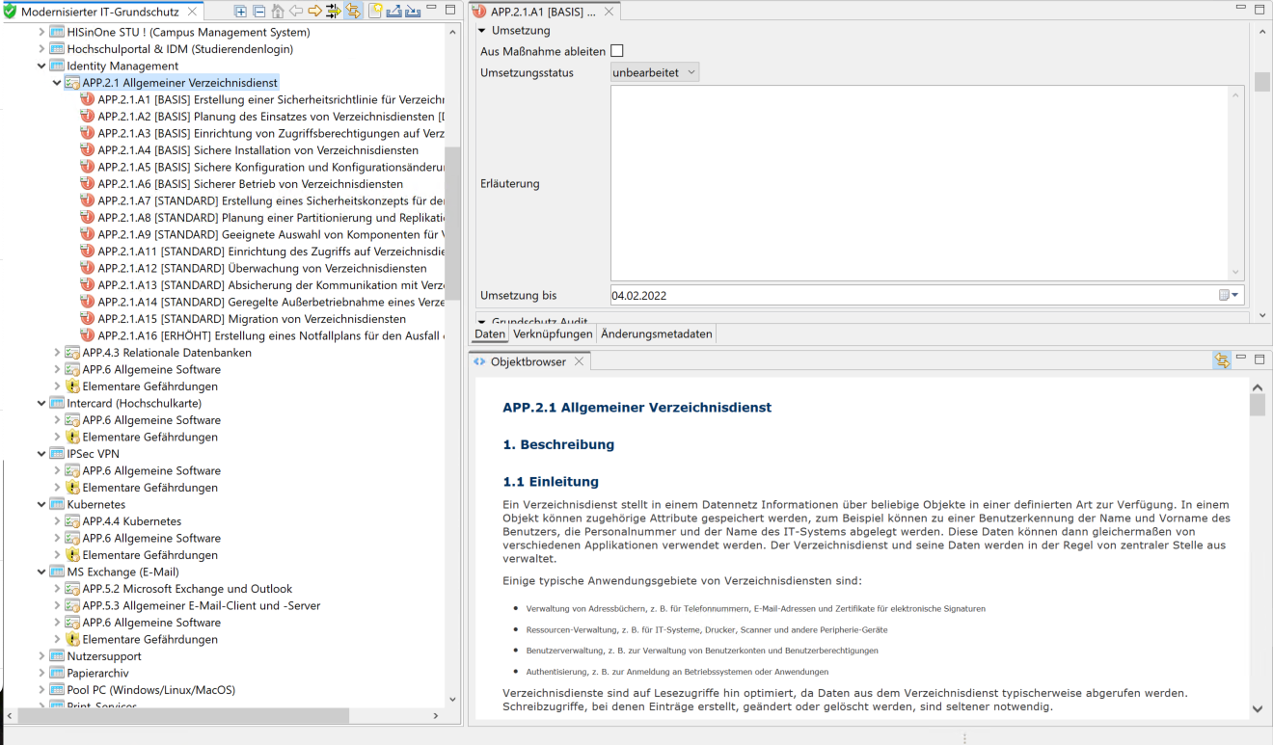Open the Umsetzung bis date dropdown arrow

tap(1235, 295)
